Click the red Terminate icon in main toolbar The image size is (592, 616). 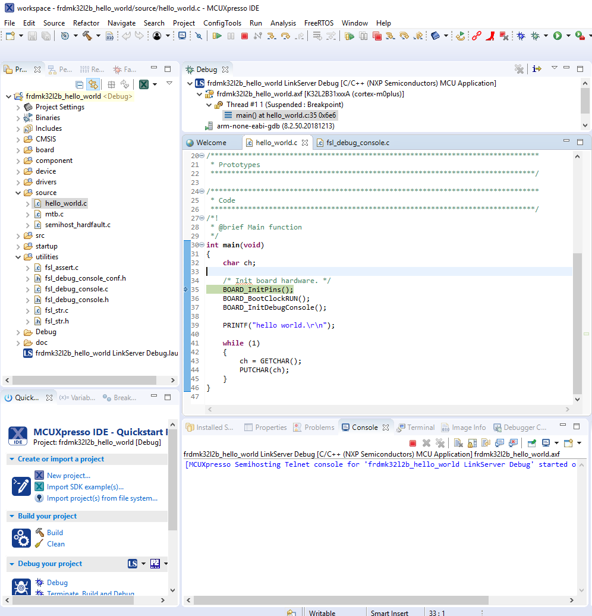244,36
